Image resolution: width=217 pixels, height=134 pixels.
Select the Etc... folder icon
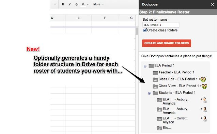tap(159, 128)
